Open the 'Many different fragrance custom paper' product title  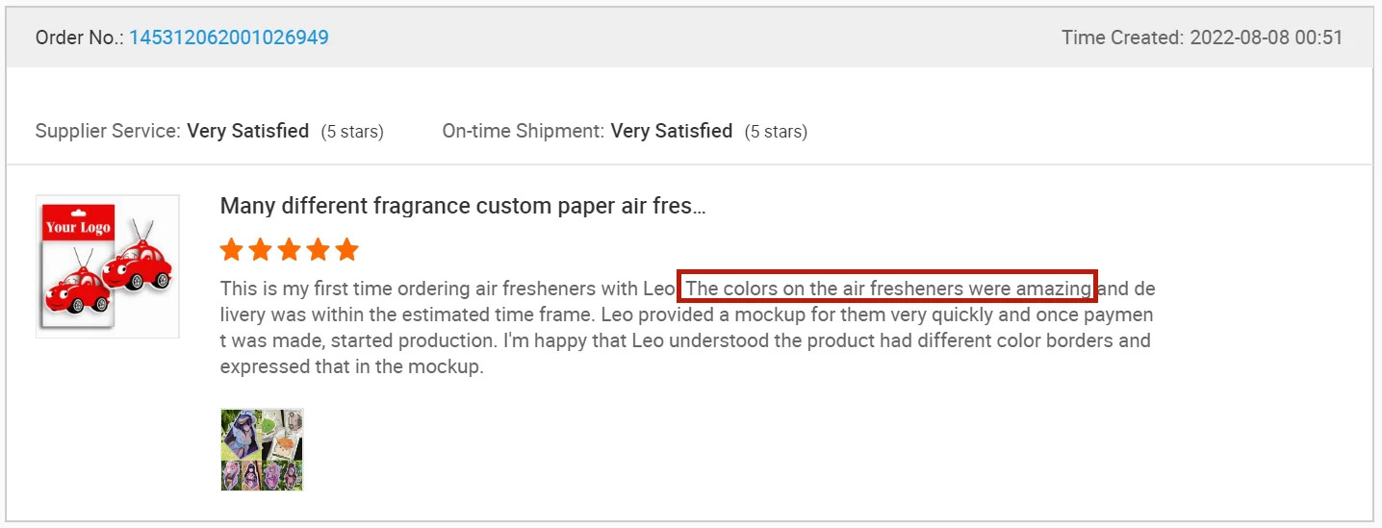pos(463,206)
